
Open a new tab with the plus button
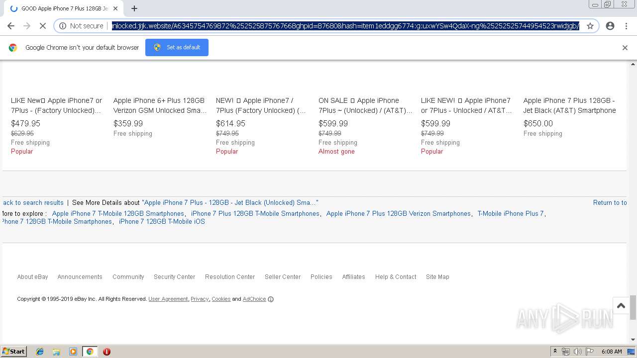[x=134, y=8]
